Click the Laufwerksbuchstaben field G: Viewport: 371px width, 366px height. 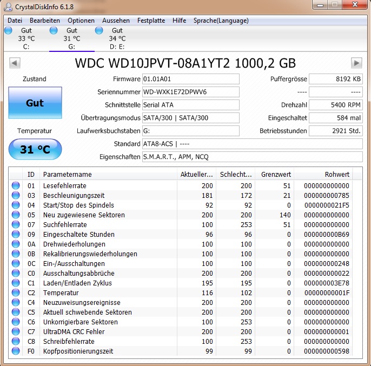point(191,131)
